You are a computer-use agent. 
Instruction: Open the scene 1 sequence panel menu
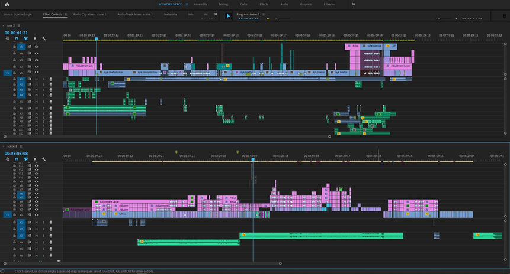[x=20, y=146]
